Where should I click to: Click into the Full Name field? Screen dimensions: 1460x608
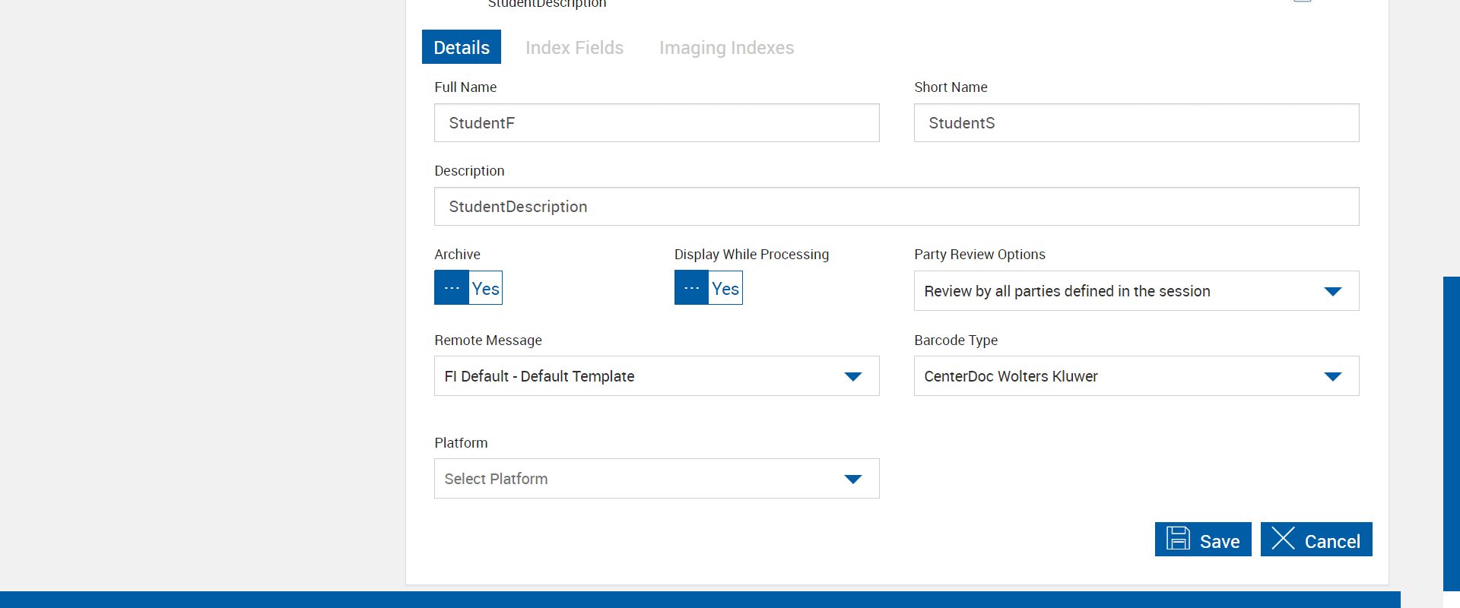coord(656,123)
